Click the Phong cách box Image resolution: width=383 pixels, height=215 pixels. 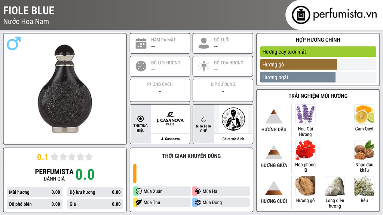[160, 90]
